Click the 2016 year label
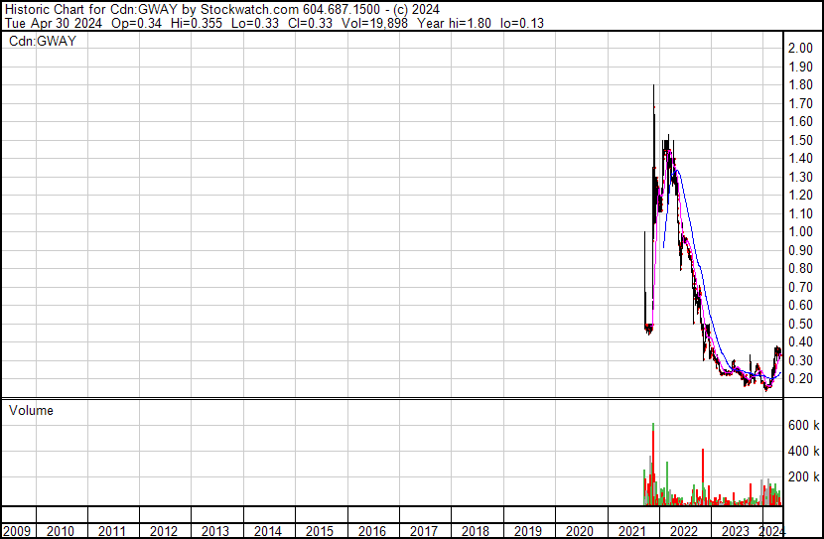 click(372, 531)
